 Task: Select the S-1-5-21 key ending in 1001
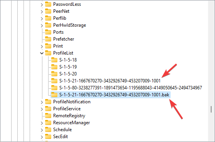click(x=110, y=81)
